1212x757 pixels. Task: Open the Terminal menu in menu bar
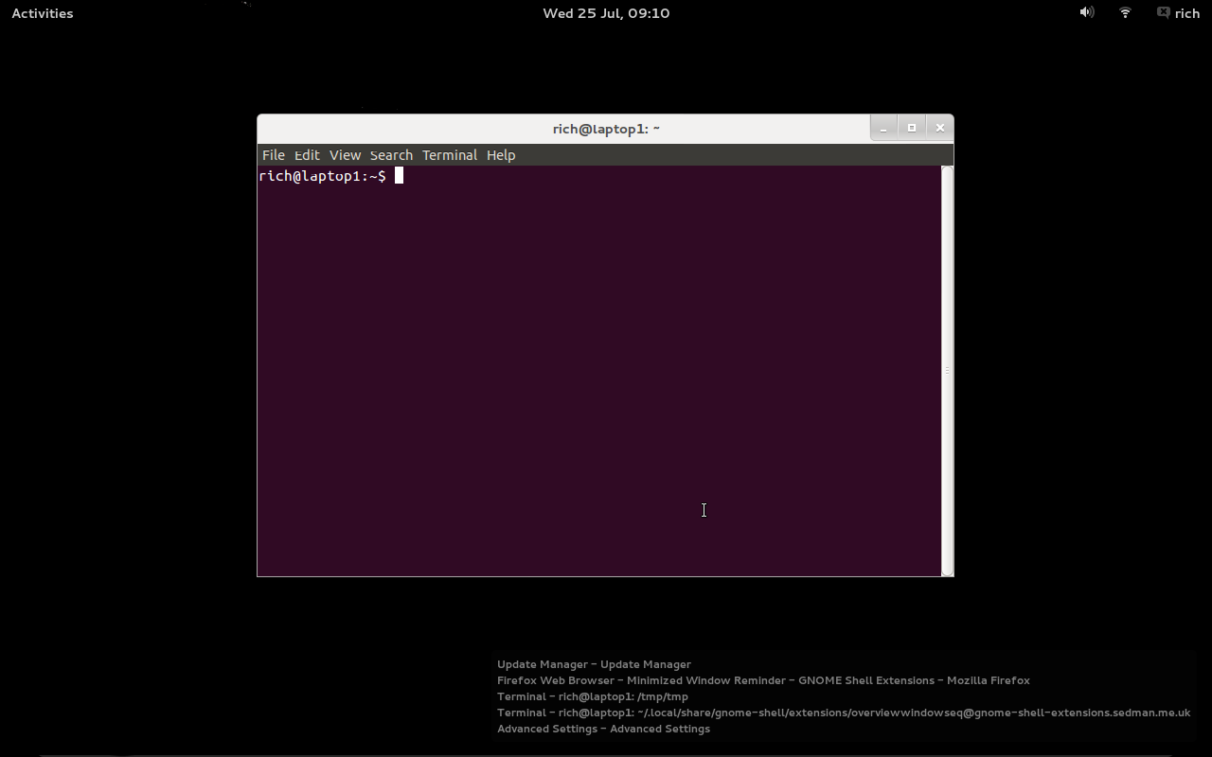(x=450, y=155)
